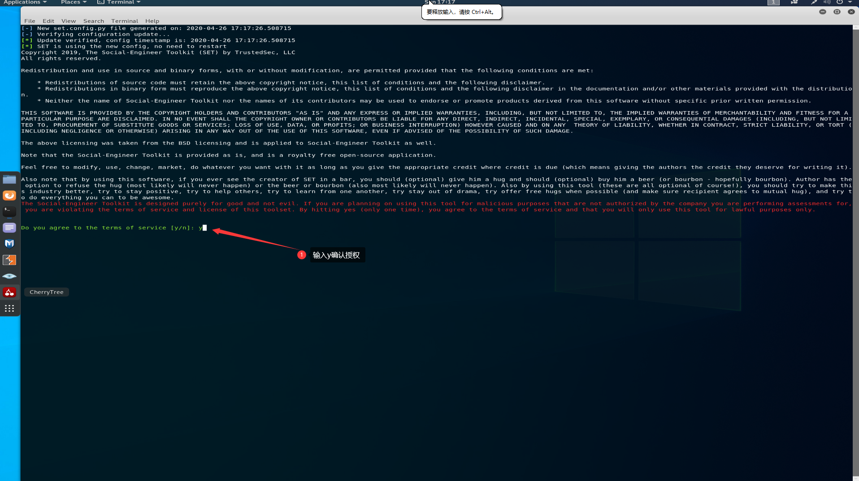Click the "All rights reserved." line
This screenshot has height=481, width=859.
coord(61,59)
